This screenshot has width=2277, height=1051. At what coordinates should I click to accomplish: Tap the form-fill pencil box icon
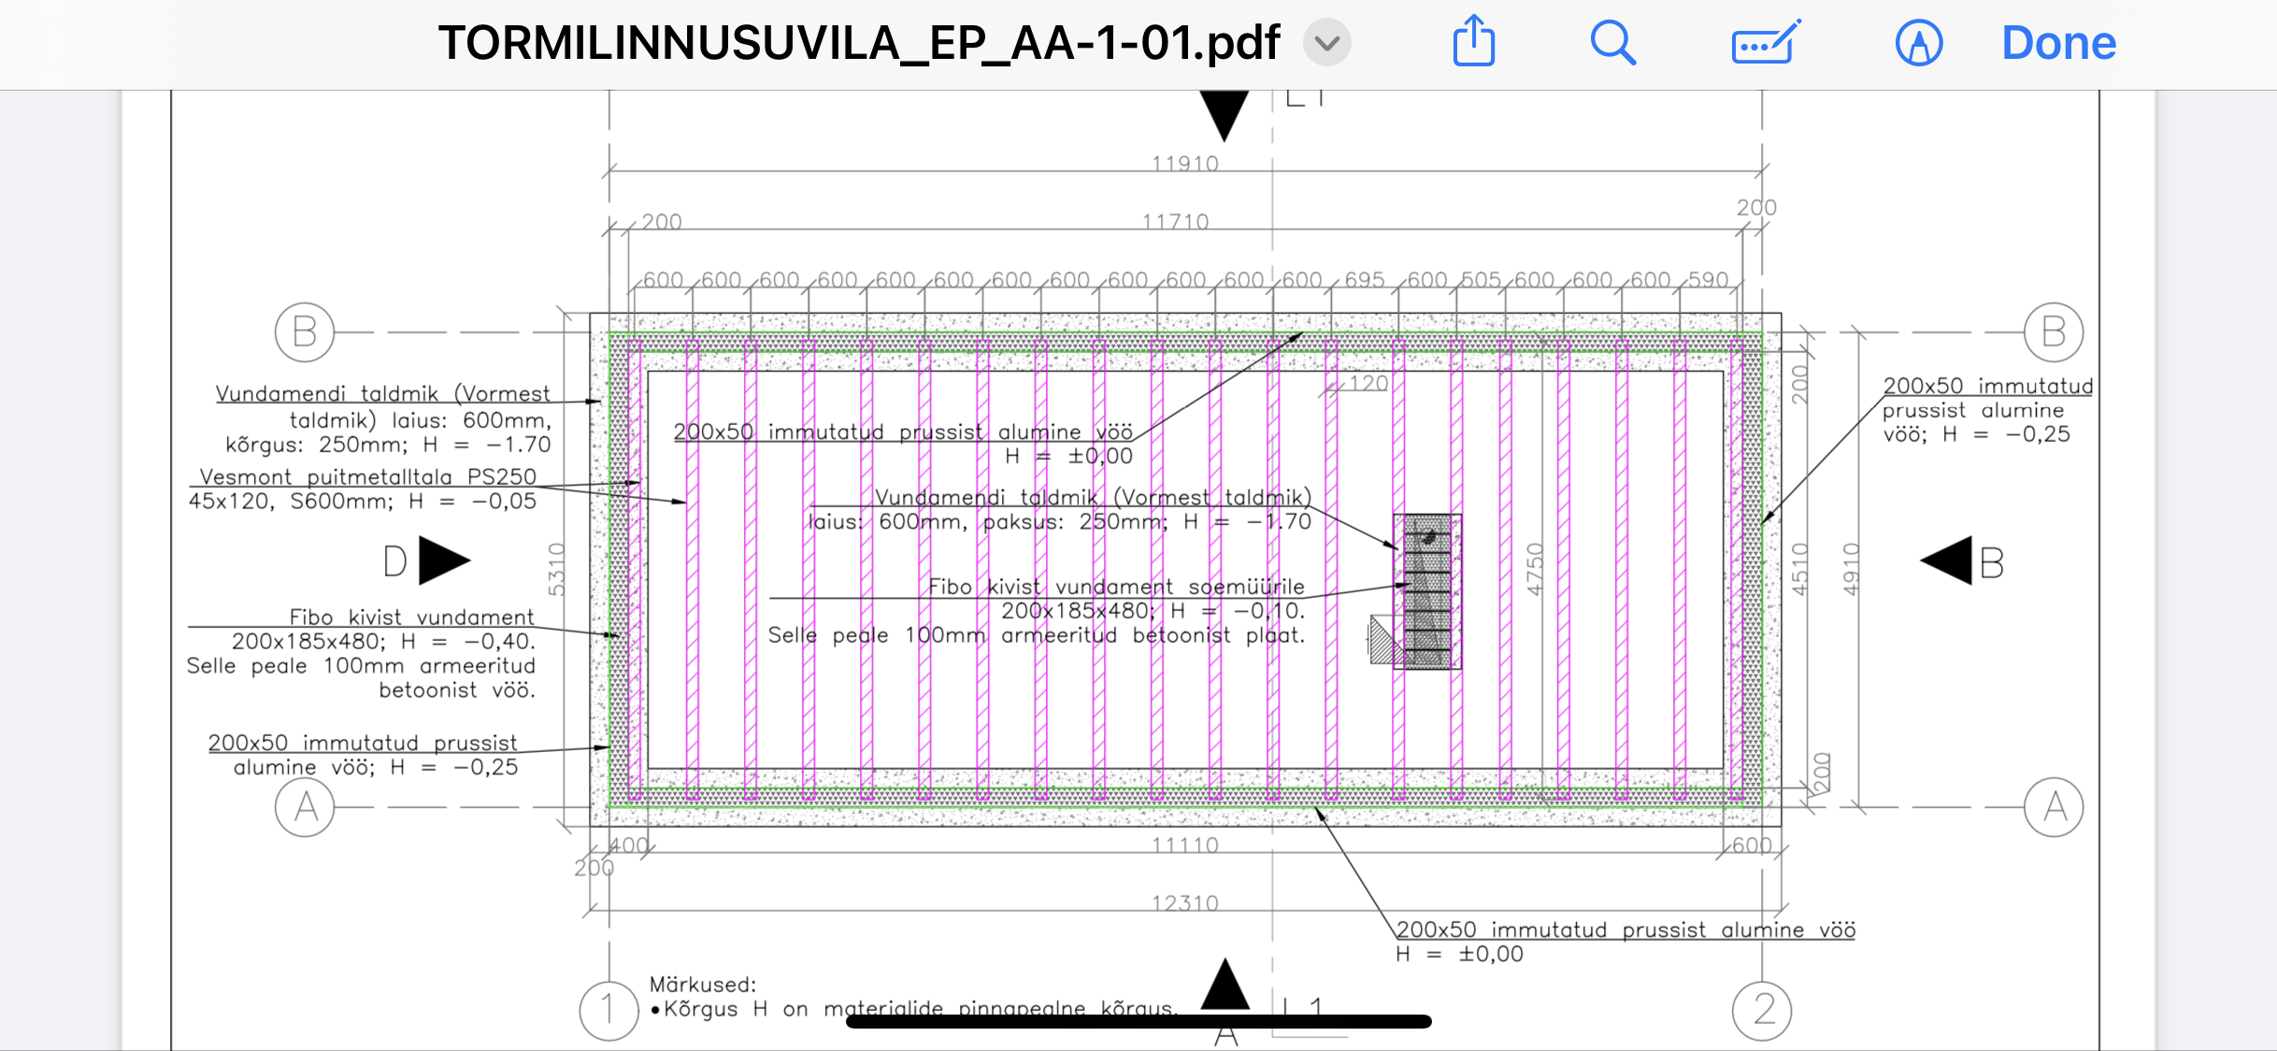tap(1765, 43)
